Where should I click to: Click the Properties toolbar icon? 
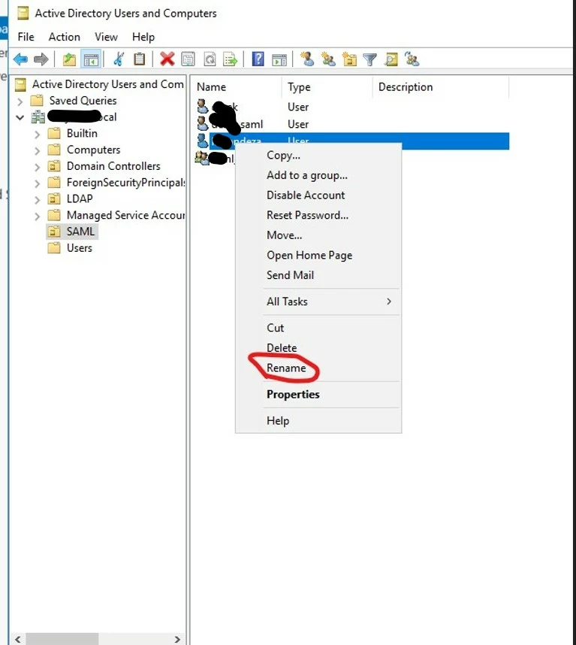coord(188,59)
